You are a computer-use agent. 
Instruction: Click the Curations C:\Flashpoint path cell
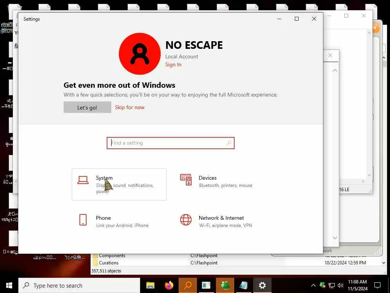click(x=204, y=262)
